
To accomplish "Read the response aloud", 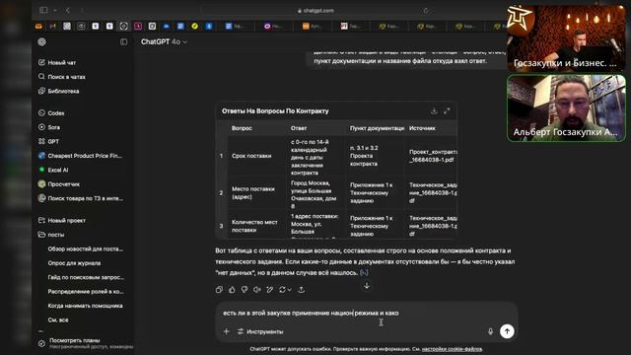I will pyautogui.click(x=256, y=289).
